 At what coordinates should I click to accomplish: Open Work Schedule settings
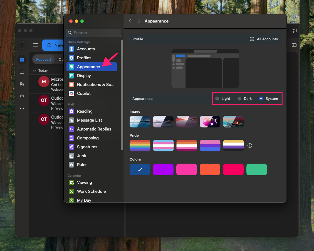coord(92,191)
